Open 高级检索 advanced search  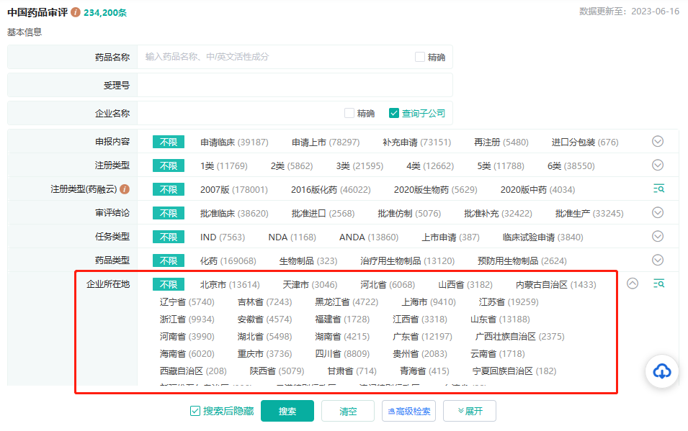point(408,411)
